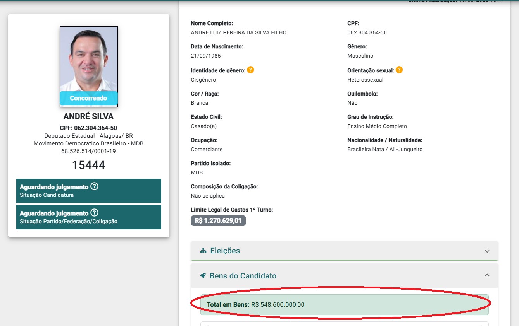
Task: Click Deputado Estadual - Alagoas/ BR text
Action: 89,136
